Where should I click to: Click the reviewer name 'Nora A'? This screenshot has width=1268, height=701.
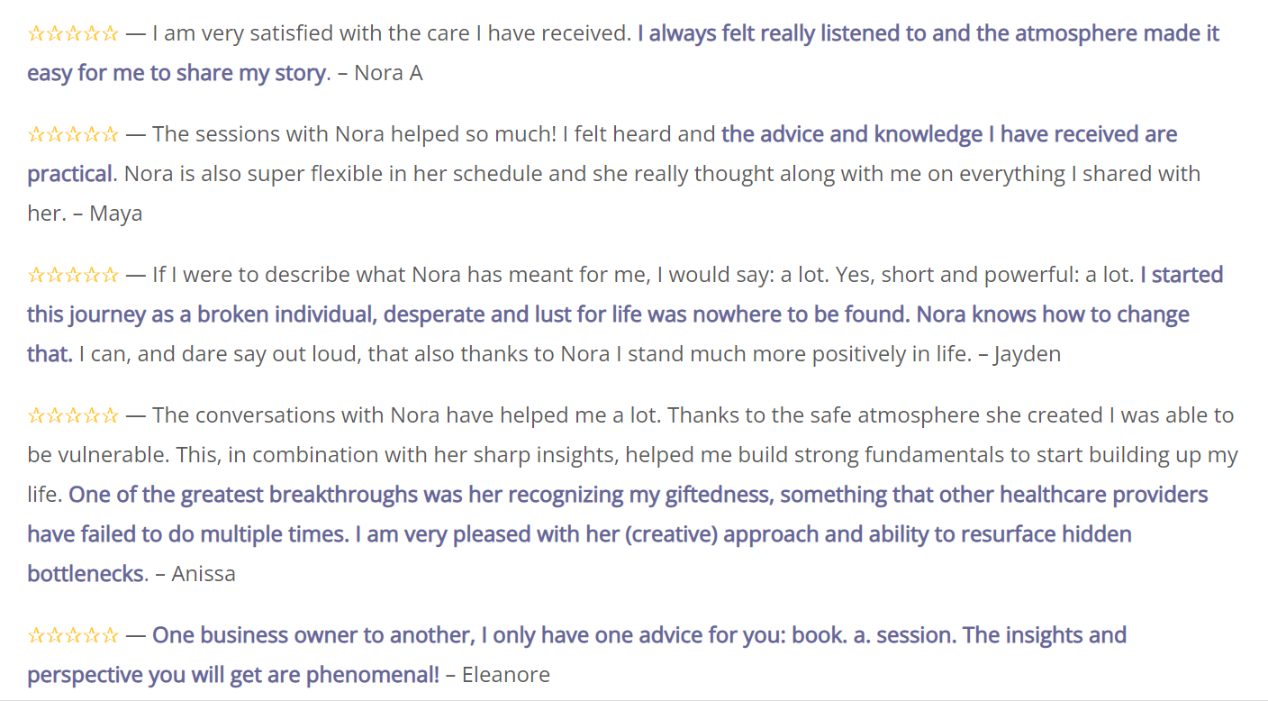[x=388, y=73]
